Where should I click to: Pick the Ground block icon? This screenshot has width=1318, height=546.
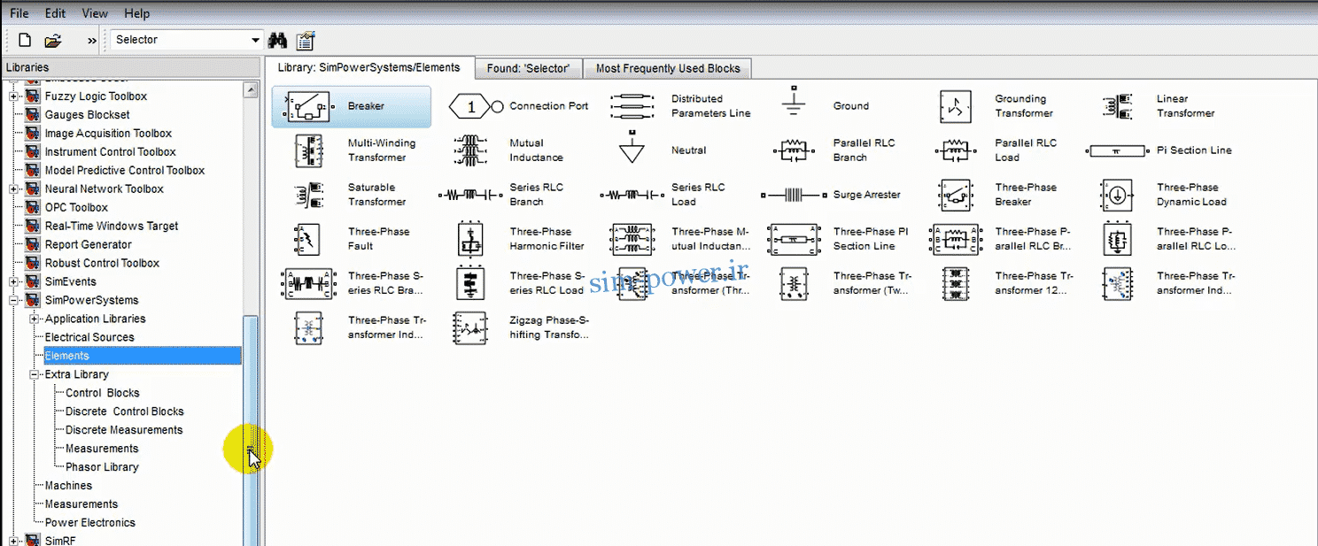[x=794, y=103]
